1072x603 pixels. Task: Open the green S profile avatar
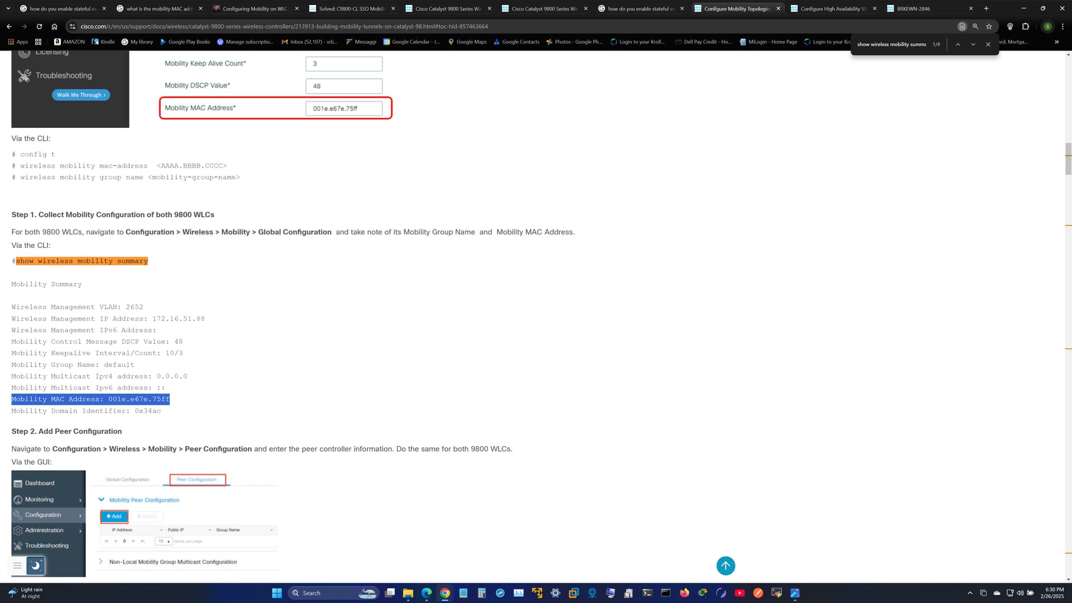click(x=1047, y=26)
